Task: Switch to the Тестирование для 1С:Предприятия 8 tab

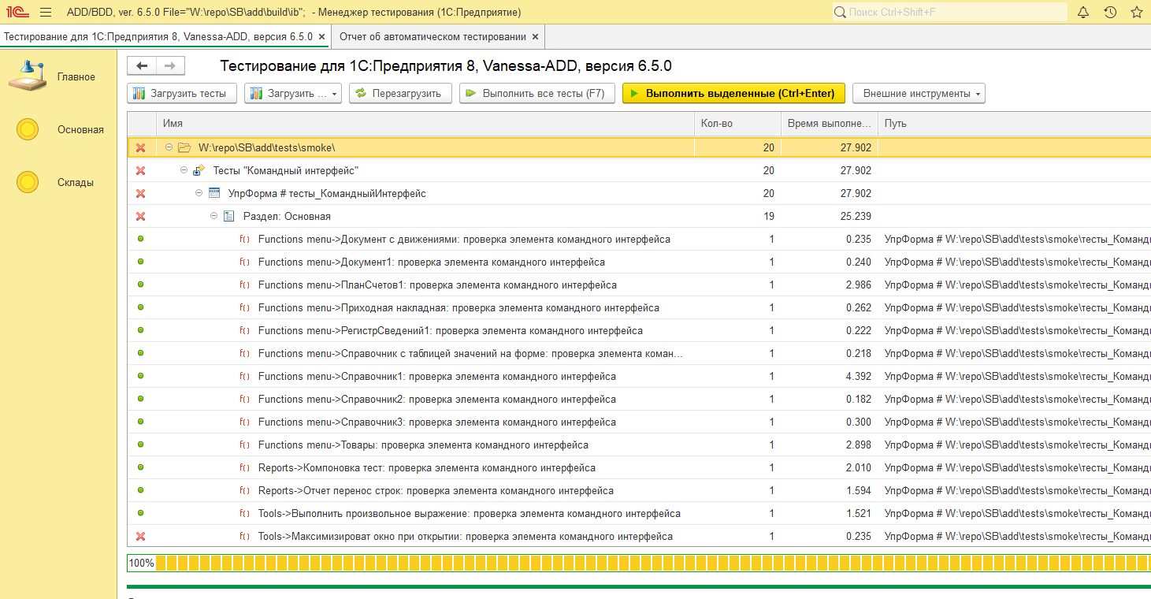Action: [x=158, y=36]
